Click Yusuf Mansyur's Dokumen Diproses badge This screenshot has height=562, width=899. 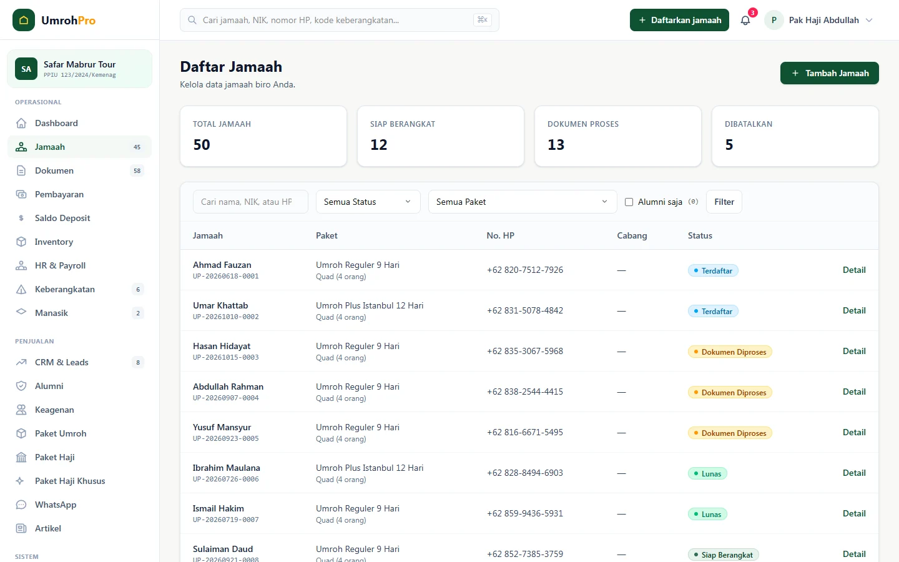[x=730, y=433]
